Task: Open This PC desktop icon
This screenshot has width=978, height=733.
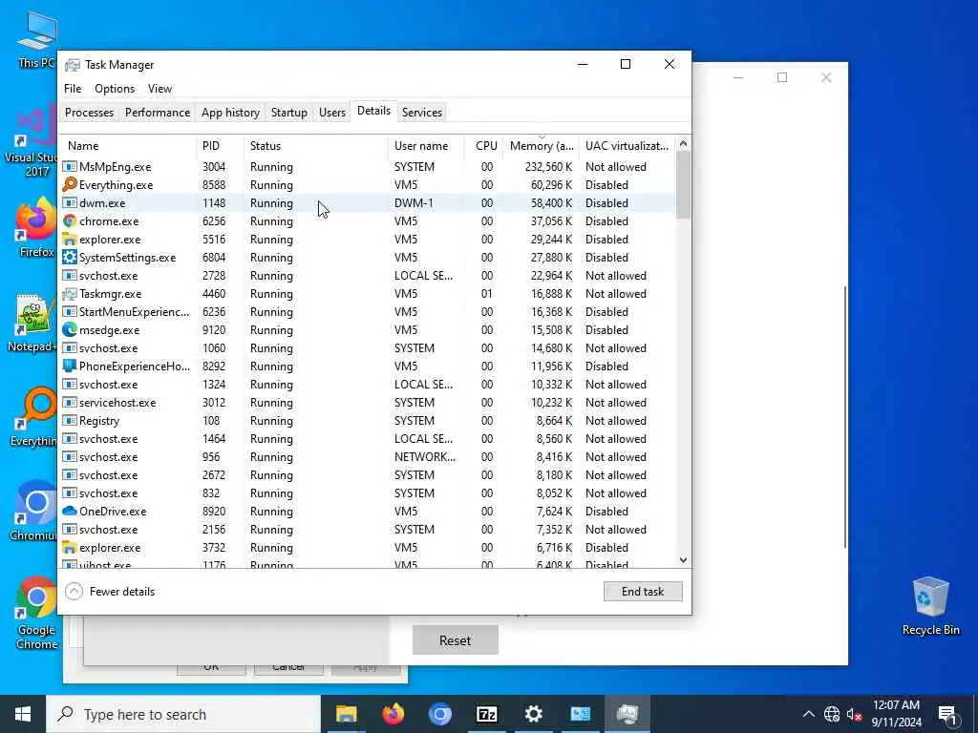Action: [x=36, y=39]
